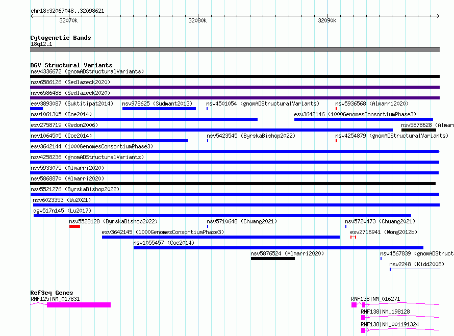Click the gray 18q12.1 cytogenetic band

(x=235, y=49)
